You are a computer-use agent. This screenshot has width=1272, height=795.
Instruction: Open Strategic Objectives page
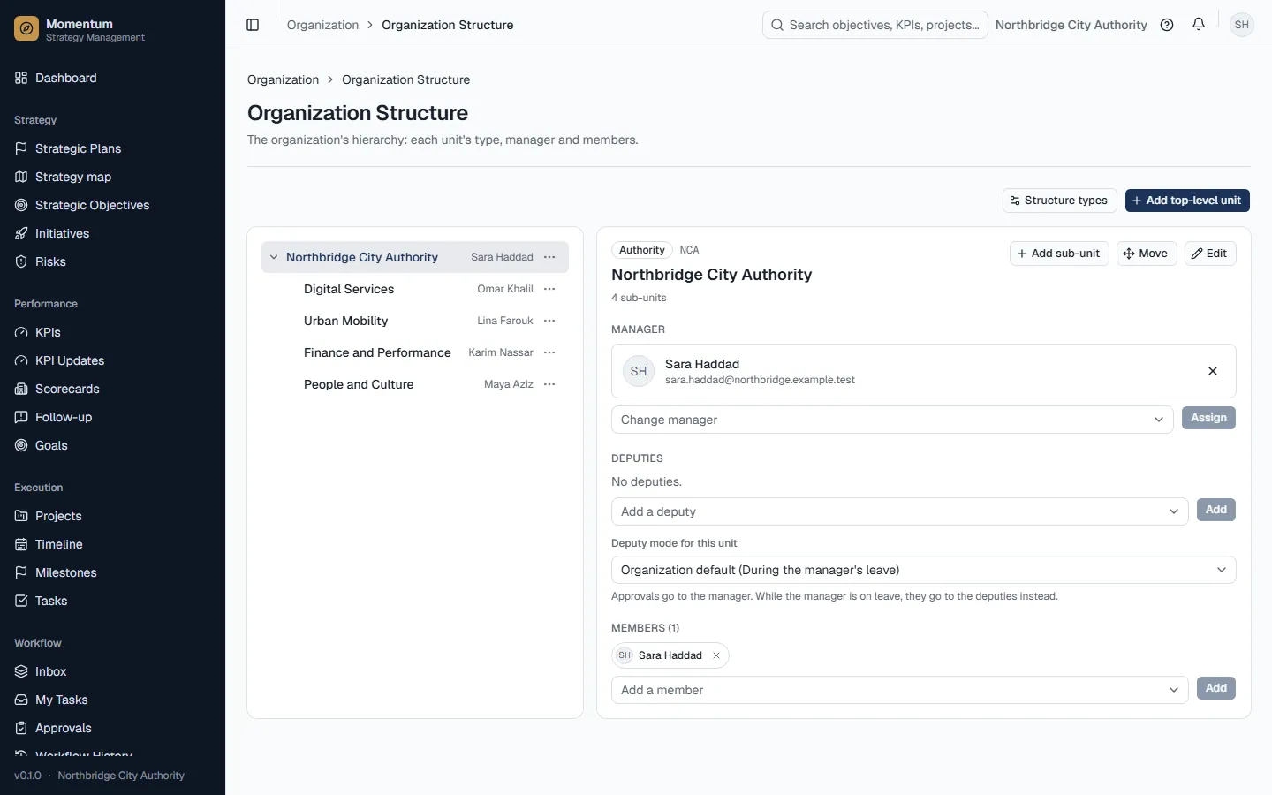tap(112, 205)
